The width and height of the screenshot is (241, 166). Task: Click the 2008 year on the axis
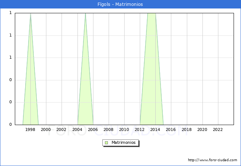(109, 129)
